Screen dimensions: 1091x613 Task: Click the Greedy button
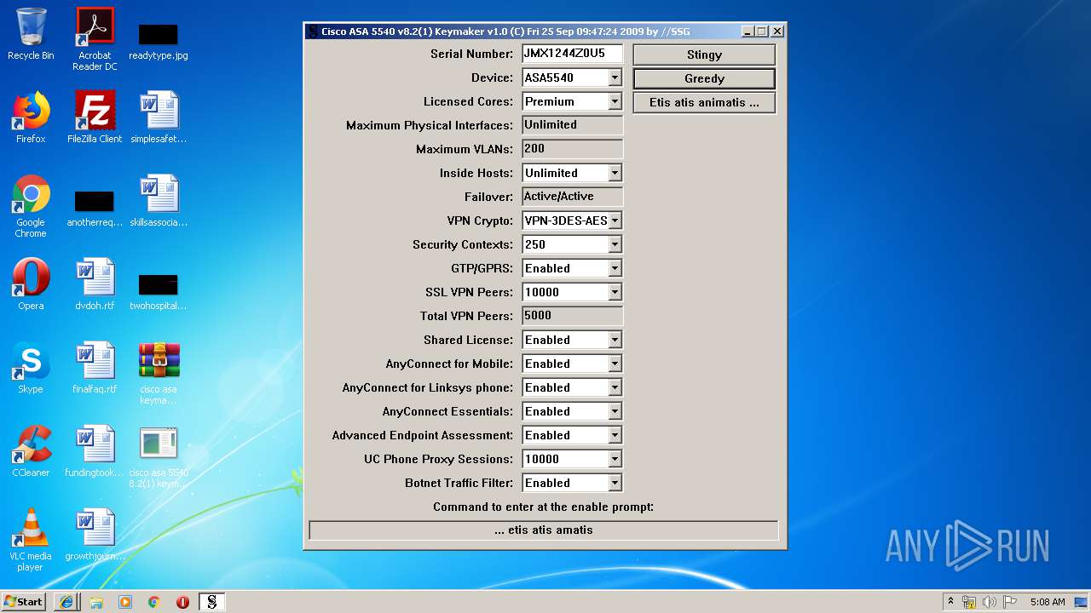click(704, 78)
